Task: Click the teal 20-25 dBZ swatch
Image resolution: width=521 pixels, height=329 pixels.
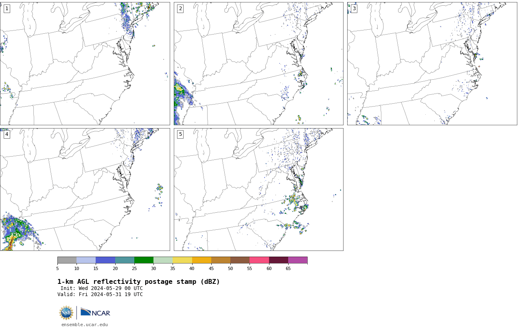Action: (x=125, y=260)
